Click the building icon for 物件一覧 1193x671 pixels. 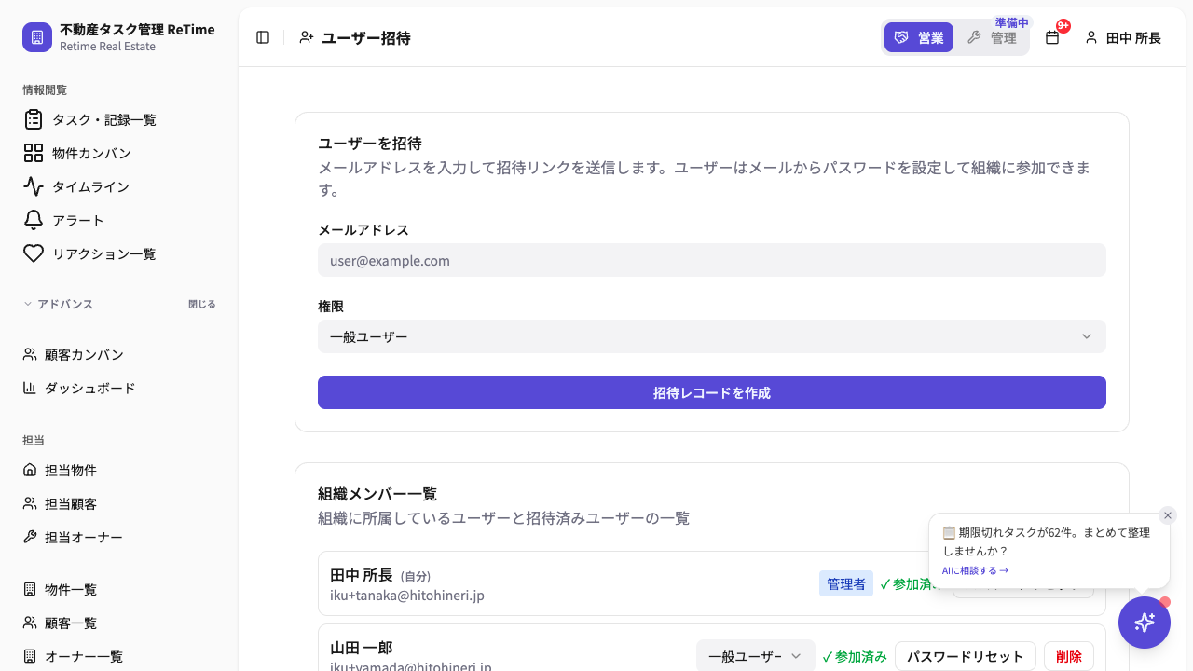pyautogui.click(x=30, y=589)
